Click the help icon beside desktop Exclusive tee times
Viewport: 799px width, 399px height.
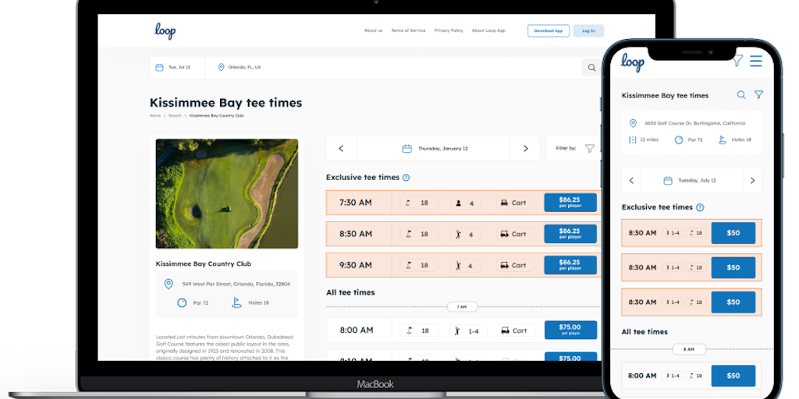point(406,178)
